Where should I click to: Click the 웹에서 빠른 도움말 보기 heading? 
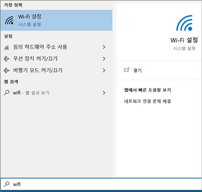[x=147, y=90]
